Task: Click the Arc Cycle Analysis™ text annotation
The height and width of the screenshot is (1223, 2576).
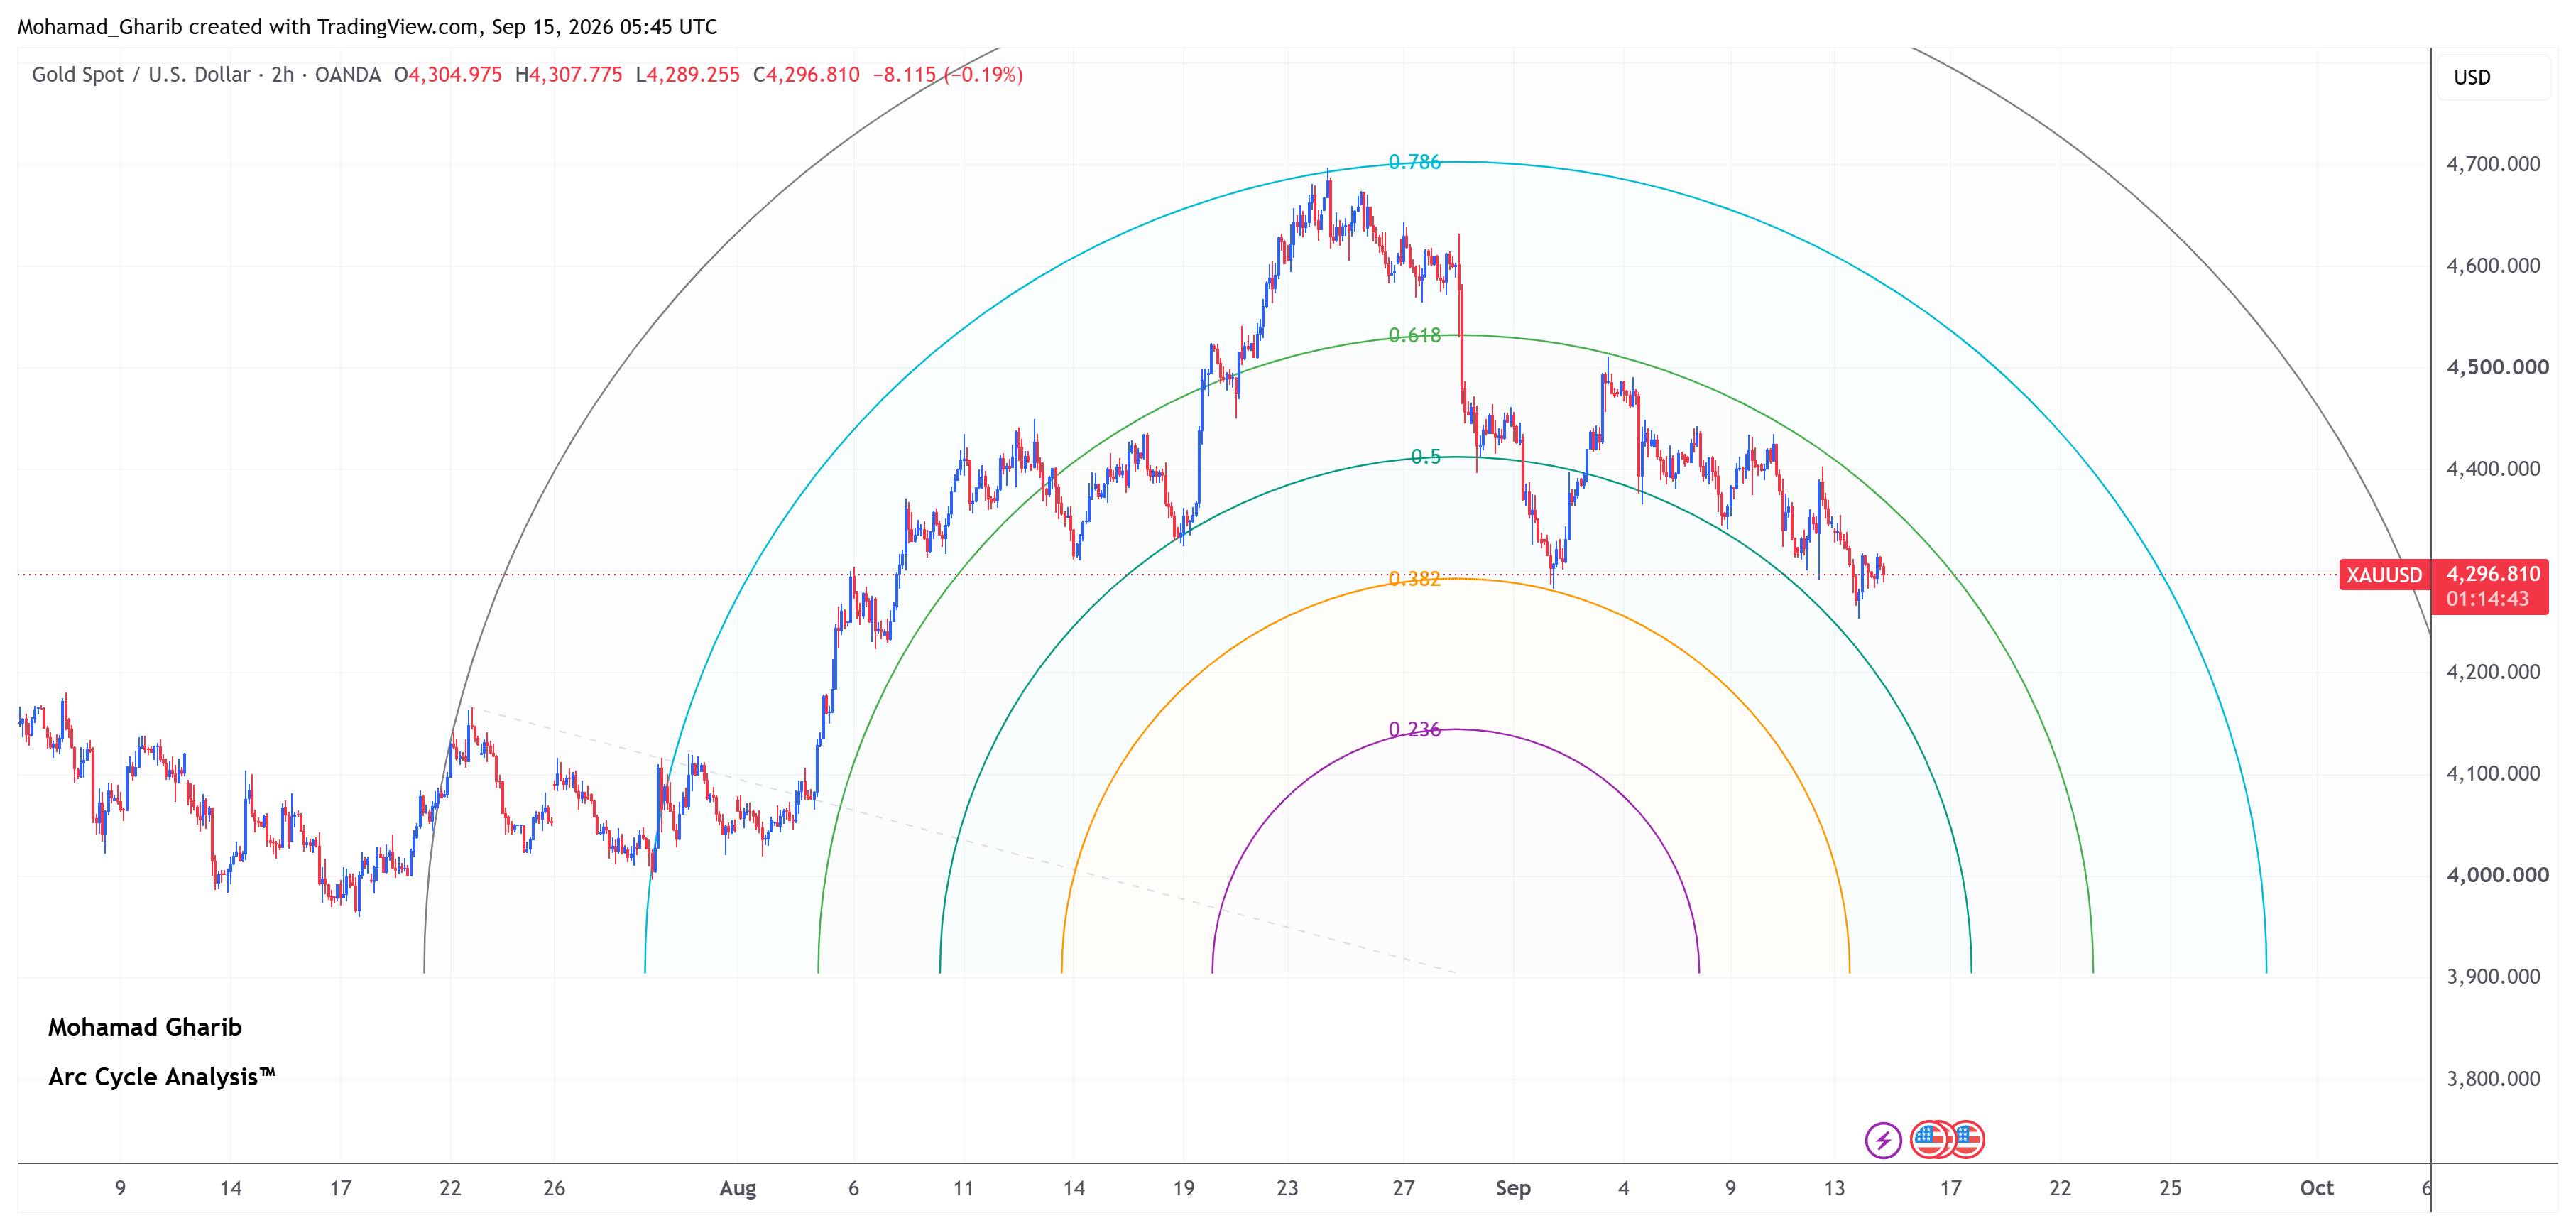Action: coord(161,1077)
